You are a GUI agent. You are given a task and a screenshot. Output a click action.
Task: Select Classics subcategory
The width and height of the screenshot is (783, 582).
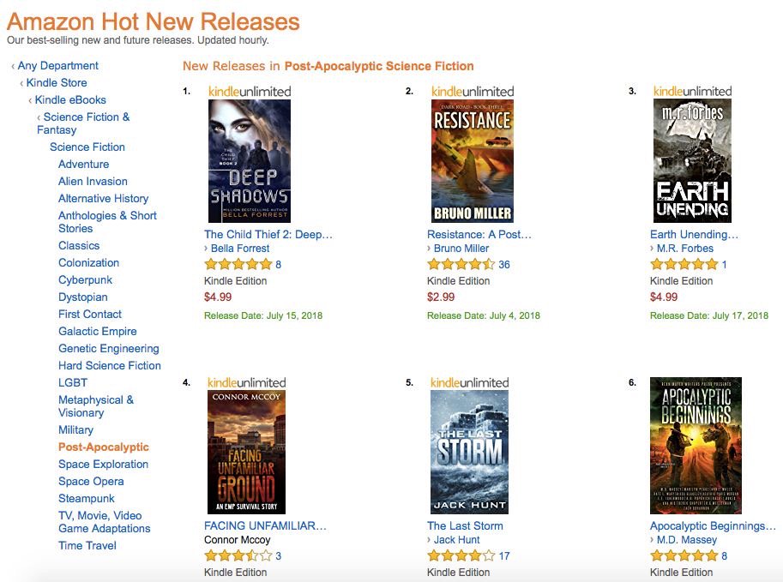pos(79,246)
